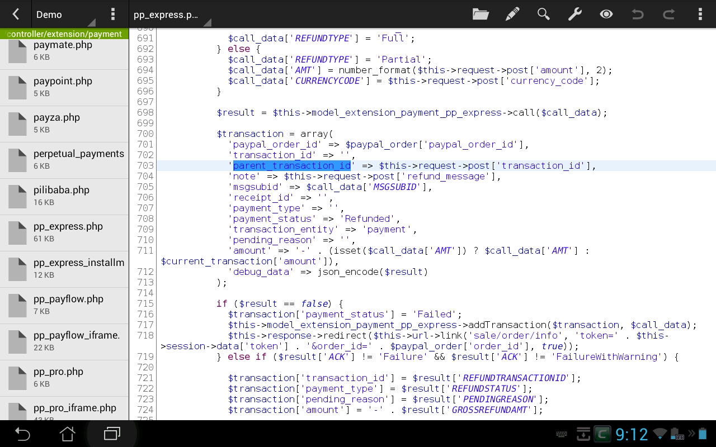The image size is (716, 447).
Task: Tap the download notification icon
Action: click(x=583, y=434)
